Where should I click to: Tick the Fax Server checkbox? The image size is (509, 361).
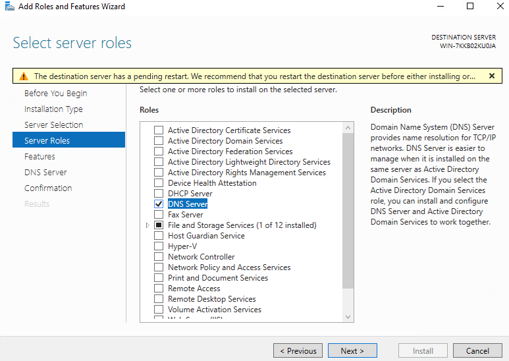(x=159, y=215)
